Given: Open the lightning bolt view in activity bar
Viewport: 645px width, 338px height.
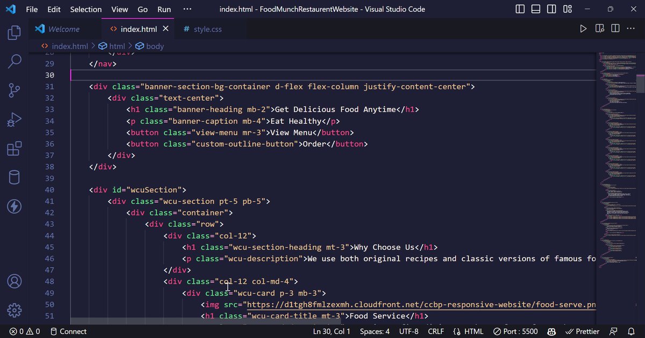Looking at the screenshot, I should [x=15, y=207].
